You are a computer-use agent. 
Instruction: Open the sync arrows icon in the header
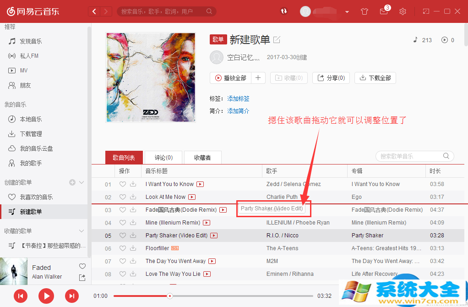click(284, 11)
